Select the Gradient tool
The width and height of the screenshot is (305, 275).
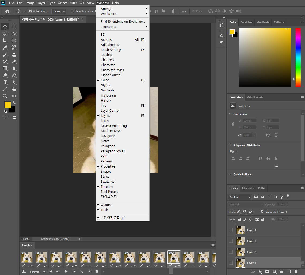click(5, 68)
